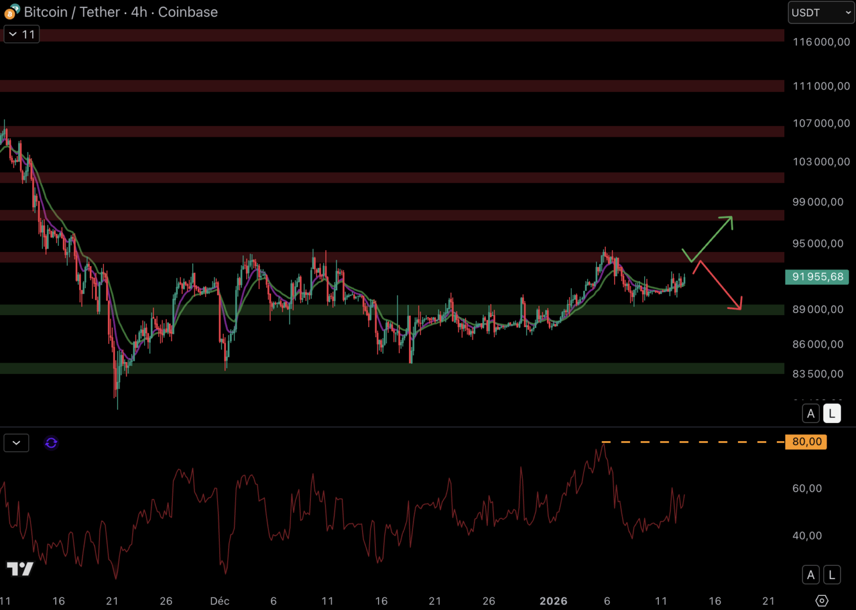Click the TradingView logo
The image size is (856, 610).
[20, 569]
